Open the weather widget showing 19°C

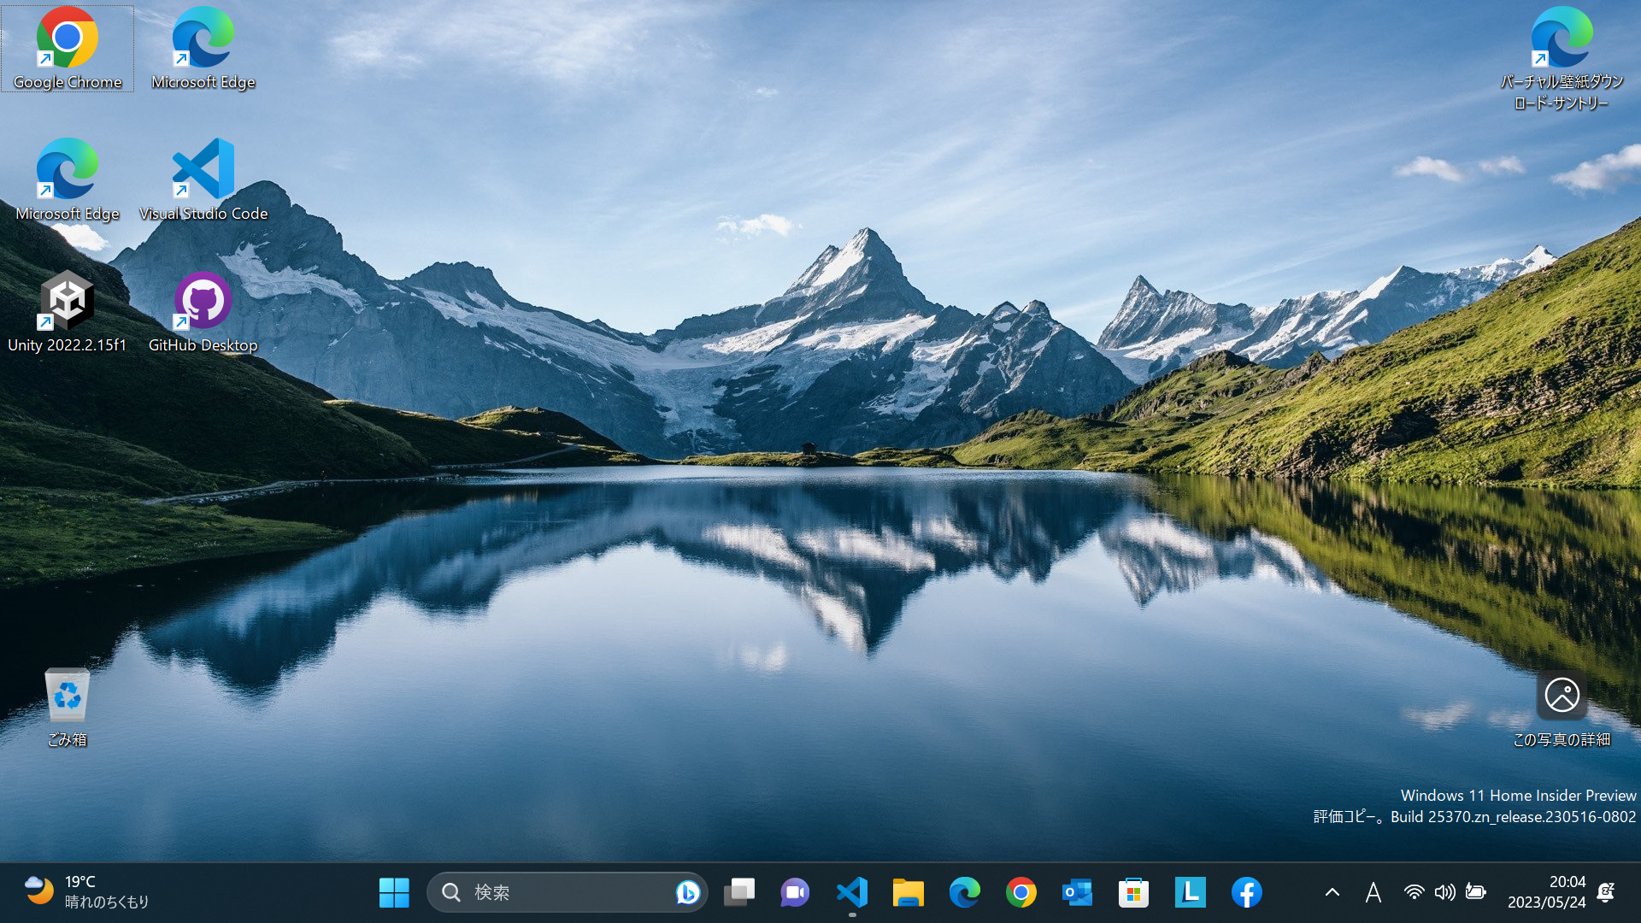pos(87,892)
